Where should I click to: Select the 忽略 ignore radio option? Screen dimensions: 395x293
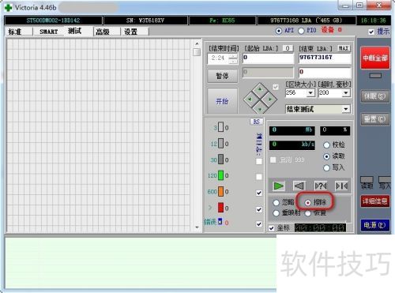tap(276, 202)
